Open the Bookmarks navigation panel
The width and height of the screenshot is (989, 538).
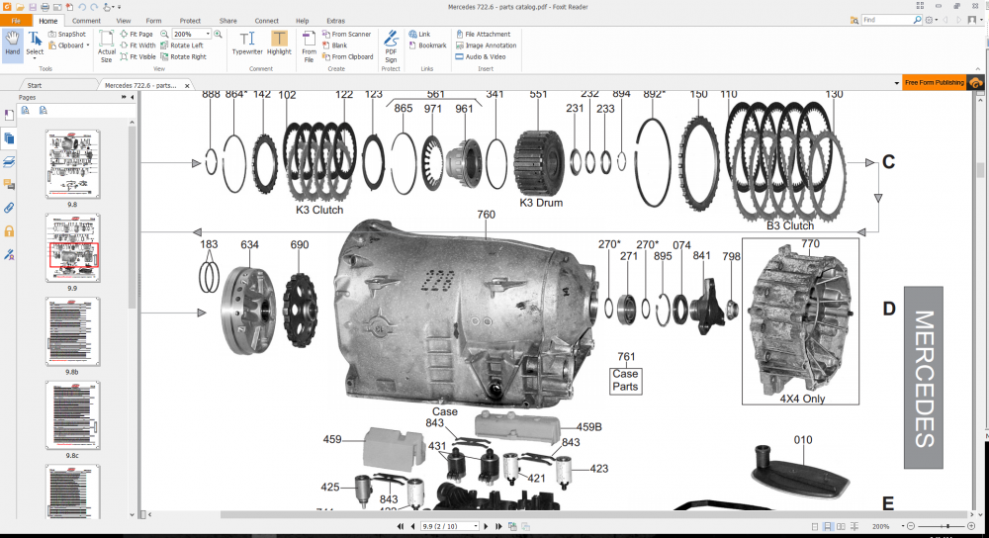click(x=9, y=115)
